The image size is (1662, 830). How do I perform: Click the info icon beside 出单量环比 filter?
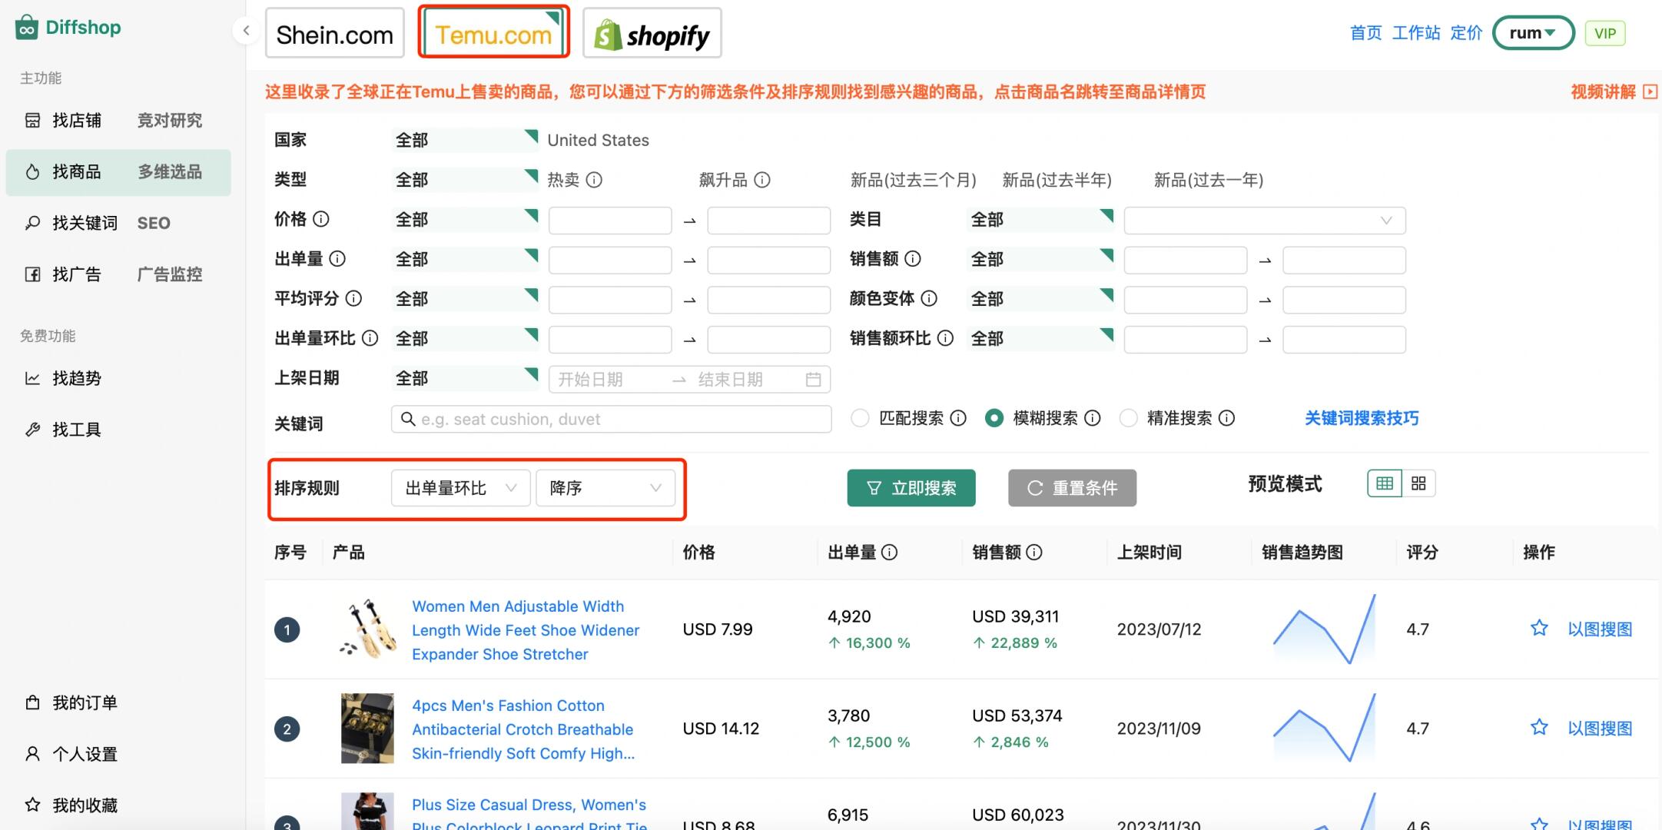tap(370, 338)
